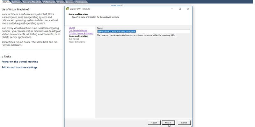Switch to the Resource Allocation tab
Image resolution: width=255 pixels, height=127 pixels.
pyautogui.click(x=32, y=2)
